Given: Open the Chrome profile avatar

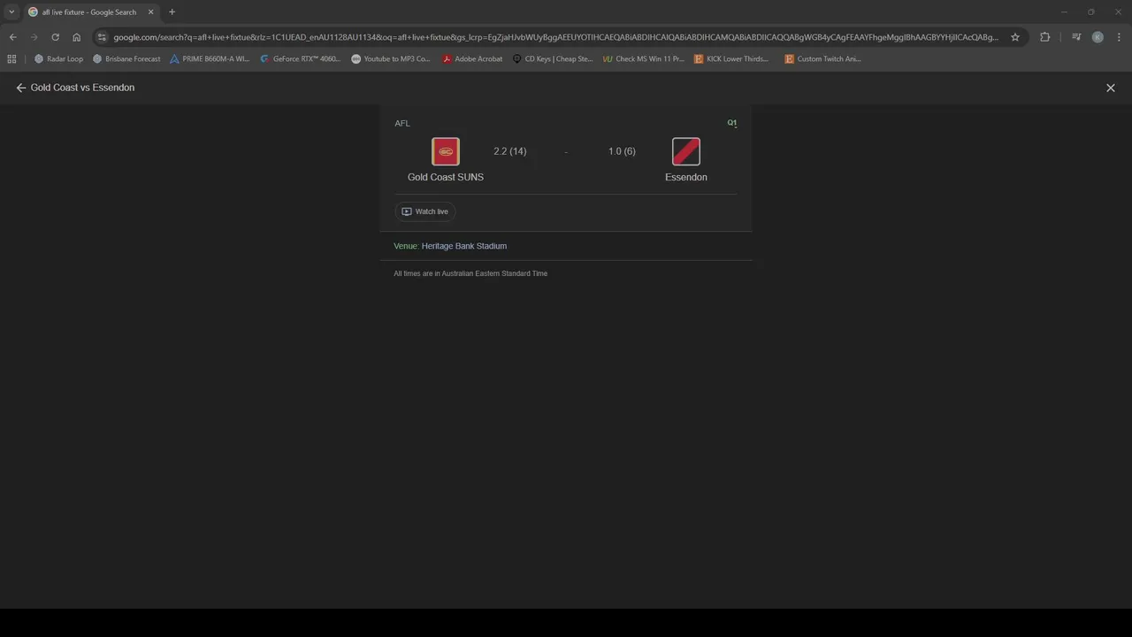Looking at the screenshot, I should 1098,37.
